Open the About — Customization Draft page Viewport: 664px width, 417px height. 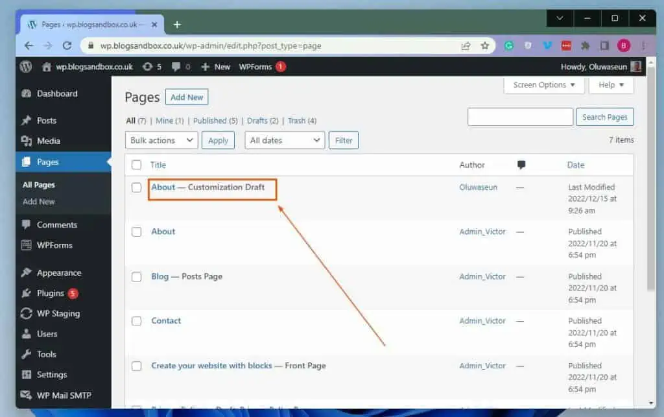(163, 187)
